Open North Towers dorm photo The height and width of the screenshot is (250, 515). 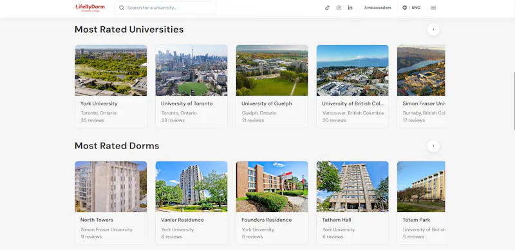[x=111, y=186]
